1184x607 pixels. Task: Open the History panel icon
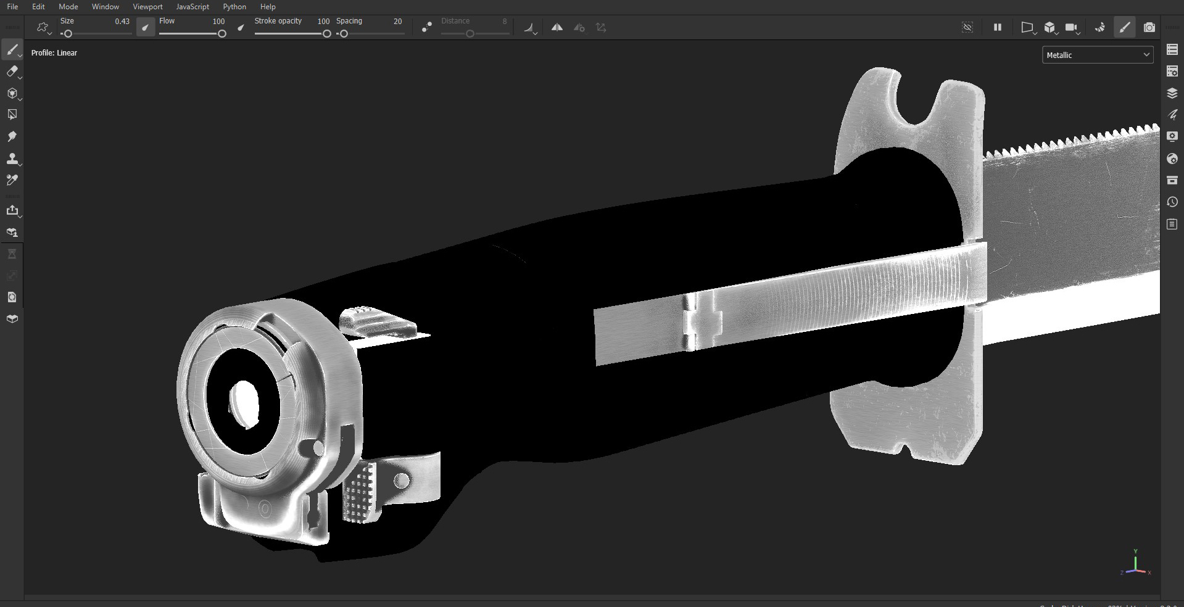(x=1172, y=202)
